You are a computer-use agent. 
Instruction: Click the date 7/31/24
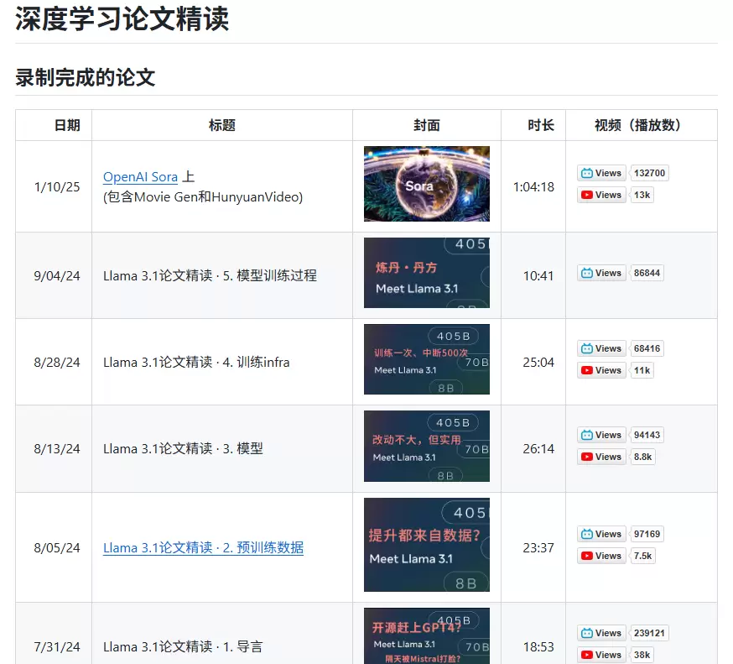click(57, 646)
